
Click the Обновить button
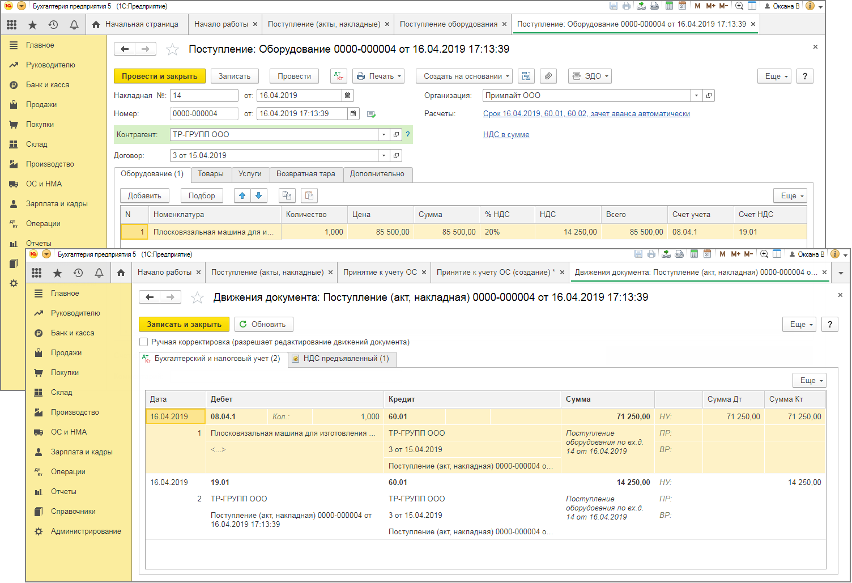(264, 325)
